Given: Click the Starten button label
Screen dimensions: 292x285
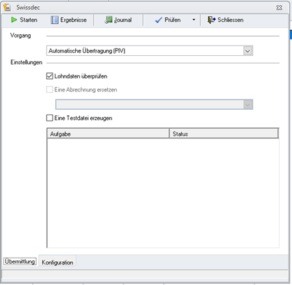Looking at the screenshot, I should point(29,20).
